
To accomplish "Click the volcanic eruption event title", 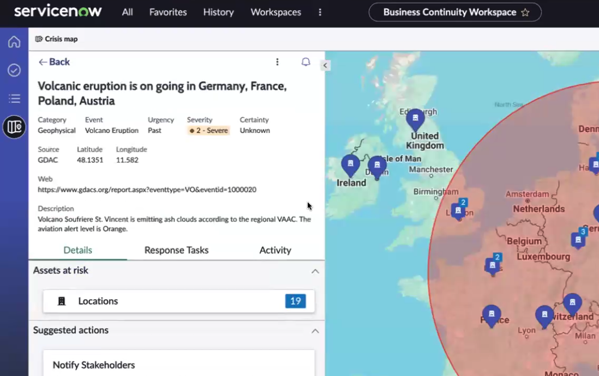I will click(163, 93).
